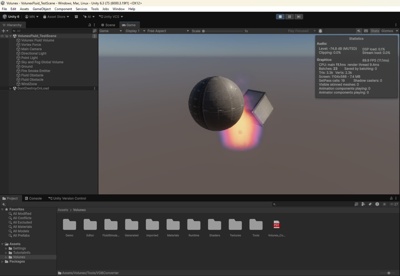Stop play mode with the stop button
Viewport: 400px width, 276px height.
point(280,17)
